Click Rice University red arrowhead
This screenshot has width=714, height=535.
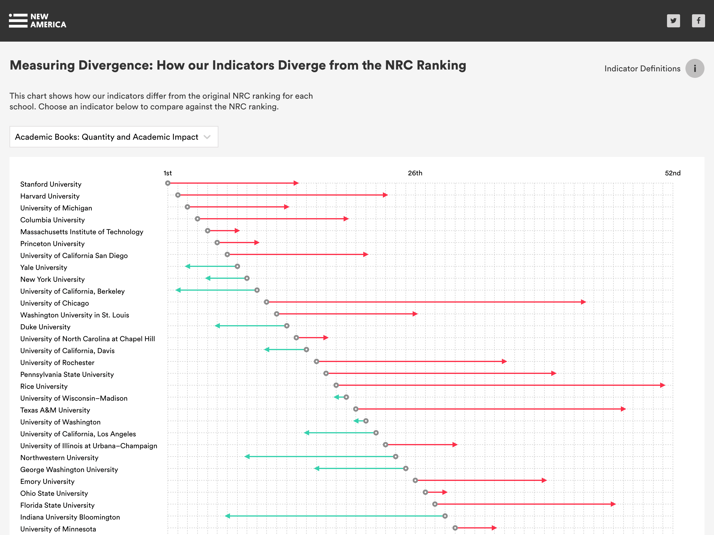(x=663, y=385)
